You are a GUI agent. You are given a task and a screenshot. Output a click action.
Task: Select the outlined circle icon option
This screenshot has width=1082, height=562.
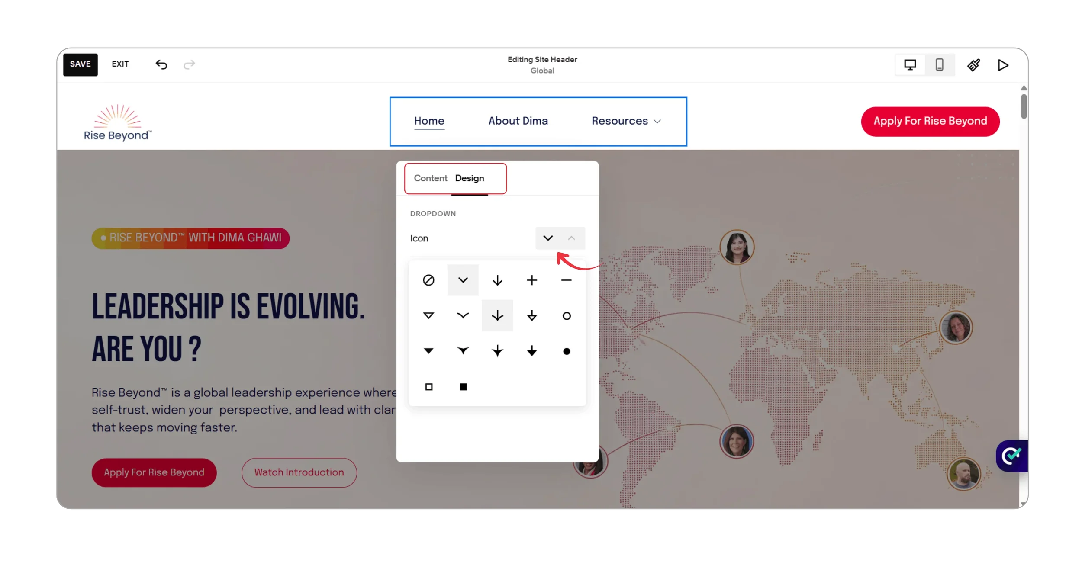pos(566,316)
